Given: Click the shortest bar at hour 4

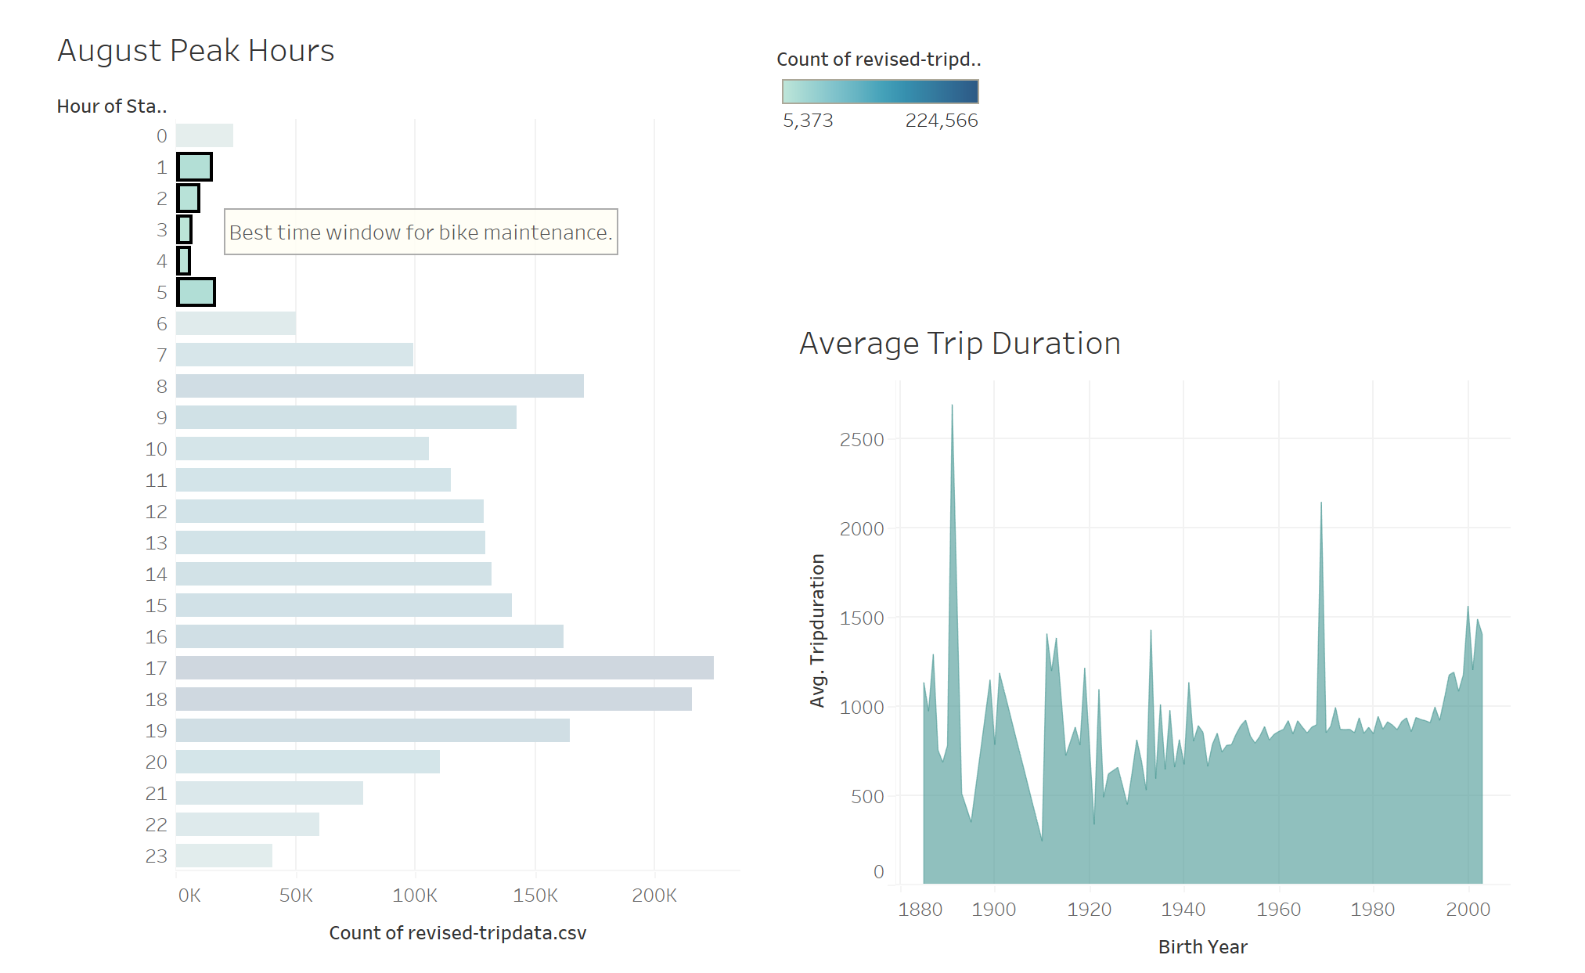Looking at the screenshot, I should (x=184, y=261).
